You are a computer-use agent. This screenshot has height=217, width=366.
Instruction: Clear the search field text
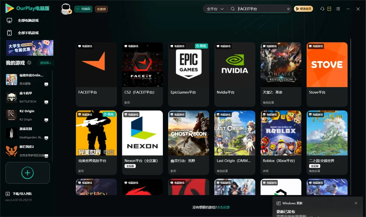pyautogui.click(x=288, y=9)
